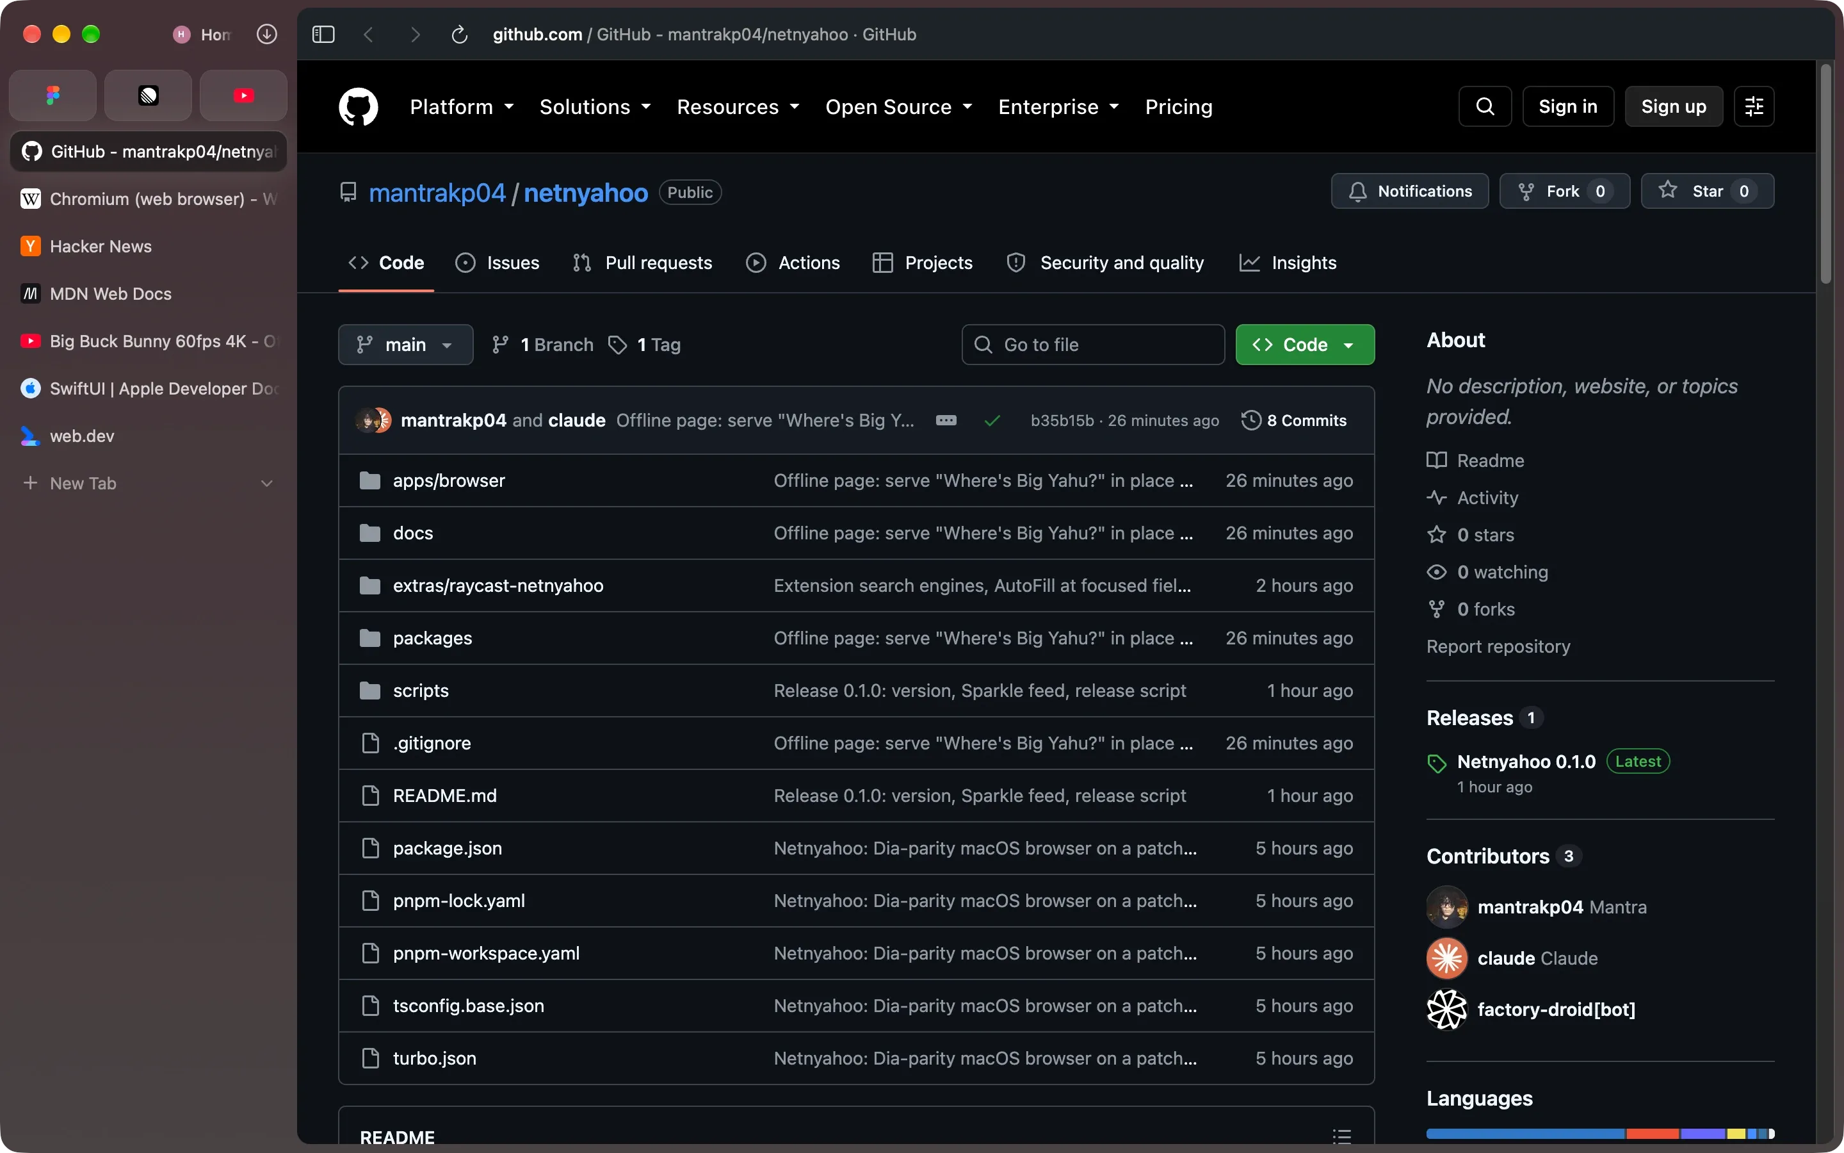Image resolution: width=1844 pixels, height=1153 pixels.
Task: Click claude's contributor avatar
Action: click(1447, 958)
